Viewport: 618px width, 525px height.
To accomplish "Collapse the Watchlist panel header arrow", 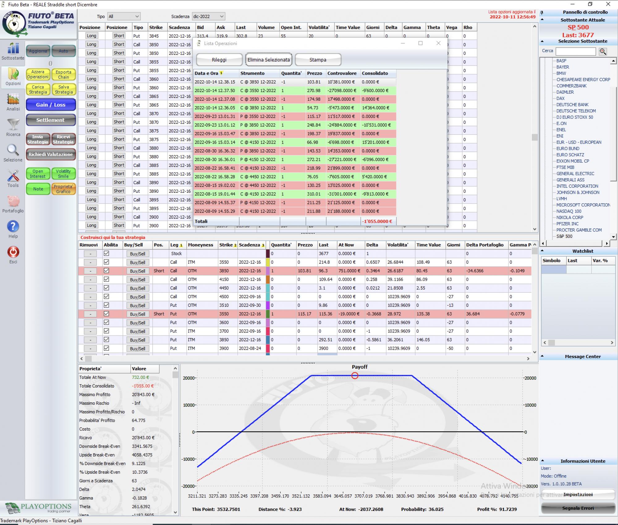I will pyautogui.click(x=542, y=251).
